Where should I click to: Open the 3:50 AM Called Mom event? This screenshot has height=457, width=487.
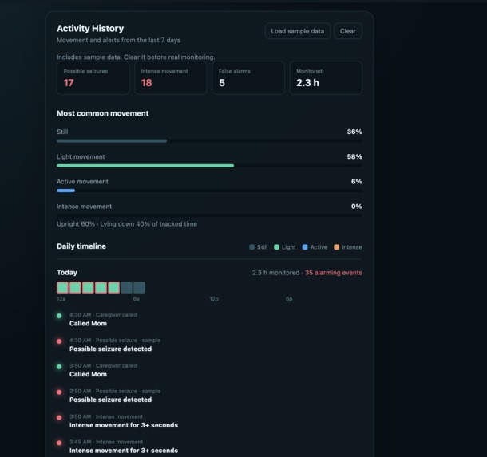[x=104, y=370]
